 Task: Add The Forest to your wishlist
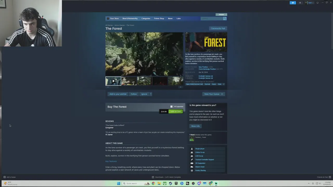coord(118,94)
